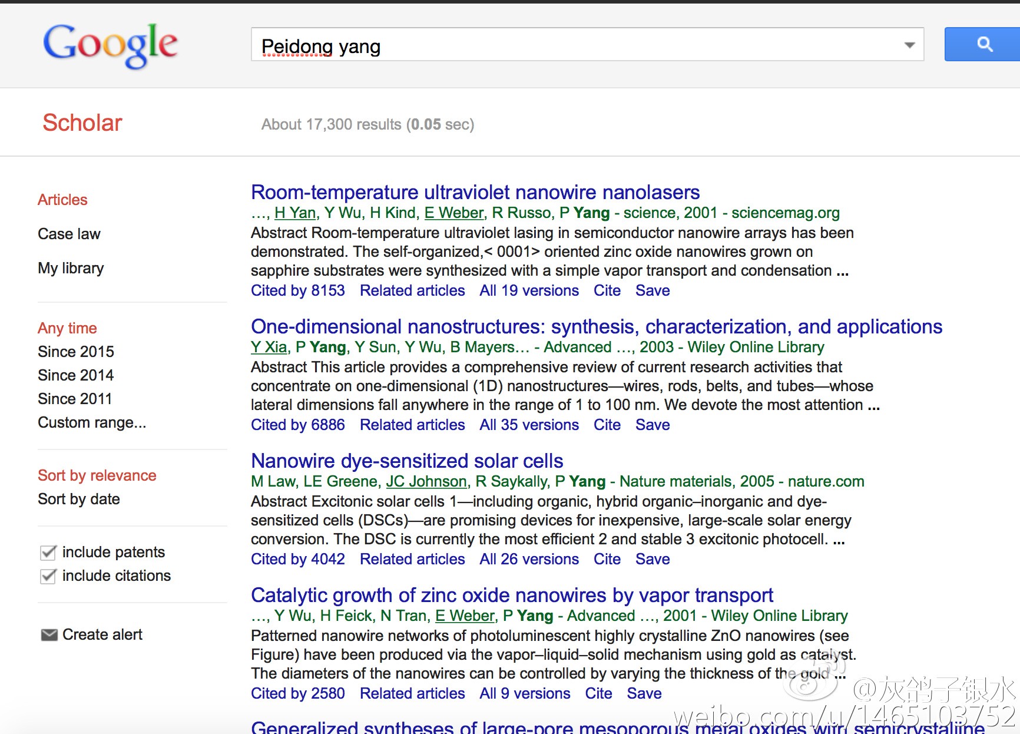1020x734 pixels.
Task: Click Cited by 8153 link
Action: [298, 290]
